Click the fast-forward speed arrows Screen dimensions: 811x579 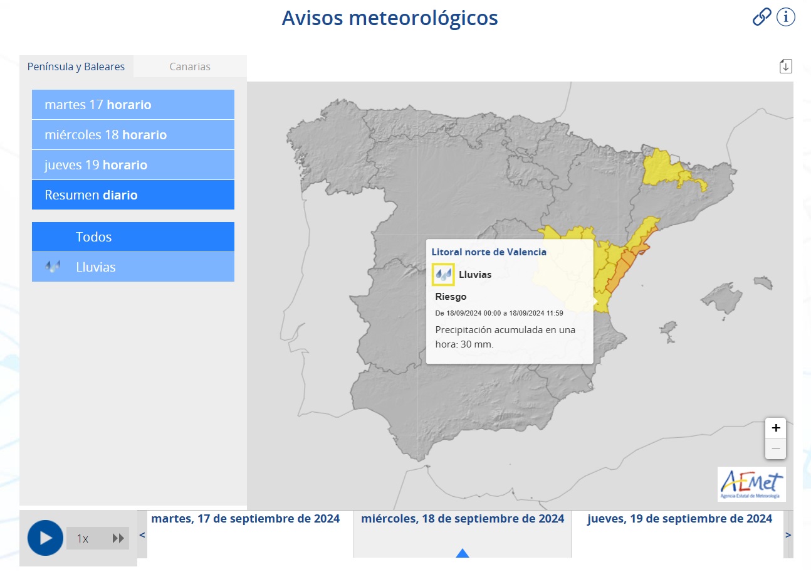[x=118, y=538]
